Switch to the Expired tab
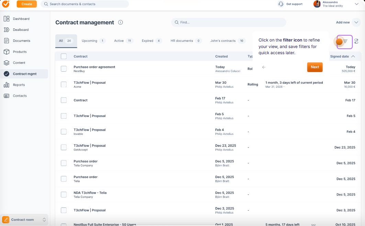The height and width of the screenshot is (226, 365). [x=152, y=41]
